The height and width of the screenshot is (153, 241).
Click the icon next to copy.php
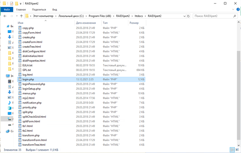20,28
